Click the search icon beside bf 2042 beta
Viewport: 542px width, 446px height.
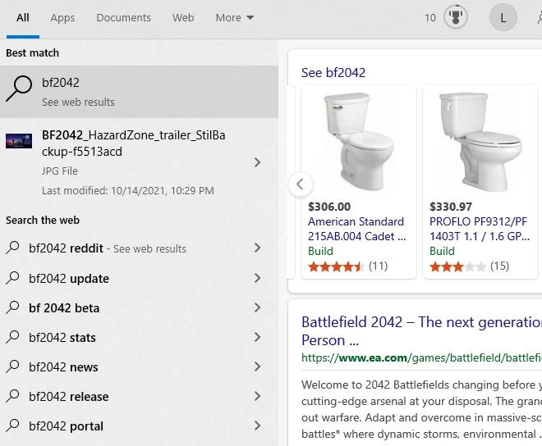12,307
